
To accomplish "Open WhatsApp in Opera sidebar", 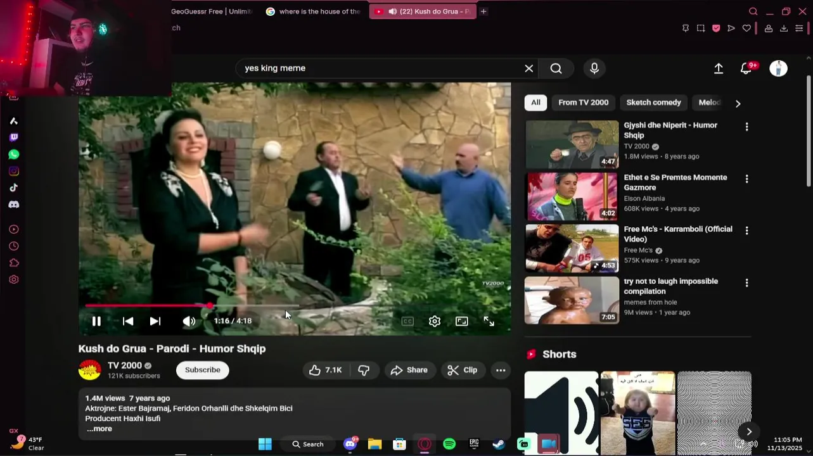I will 14,155.
